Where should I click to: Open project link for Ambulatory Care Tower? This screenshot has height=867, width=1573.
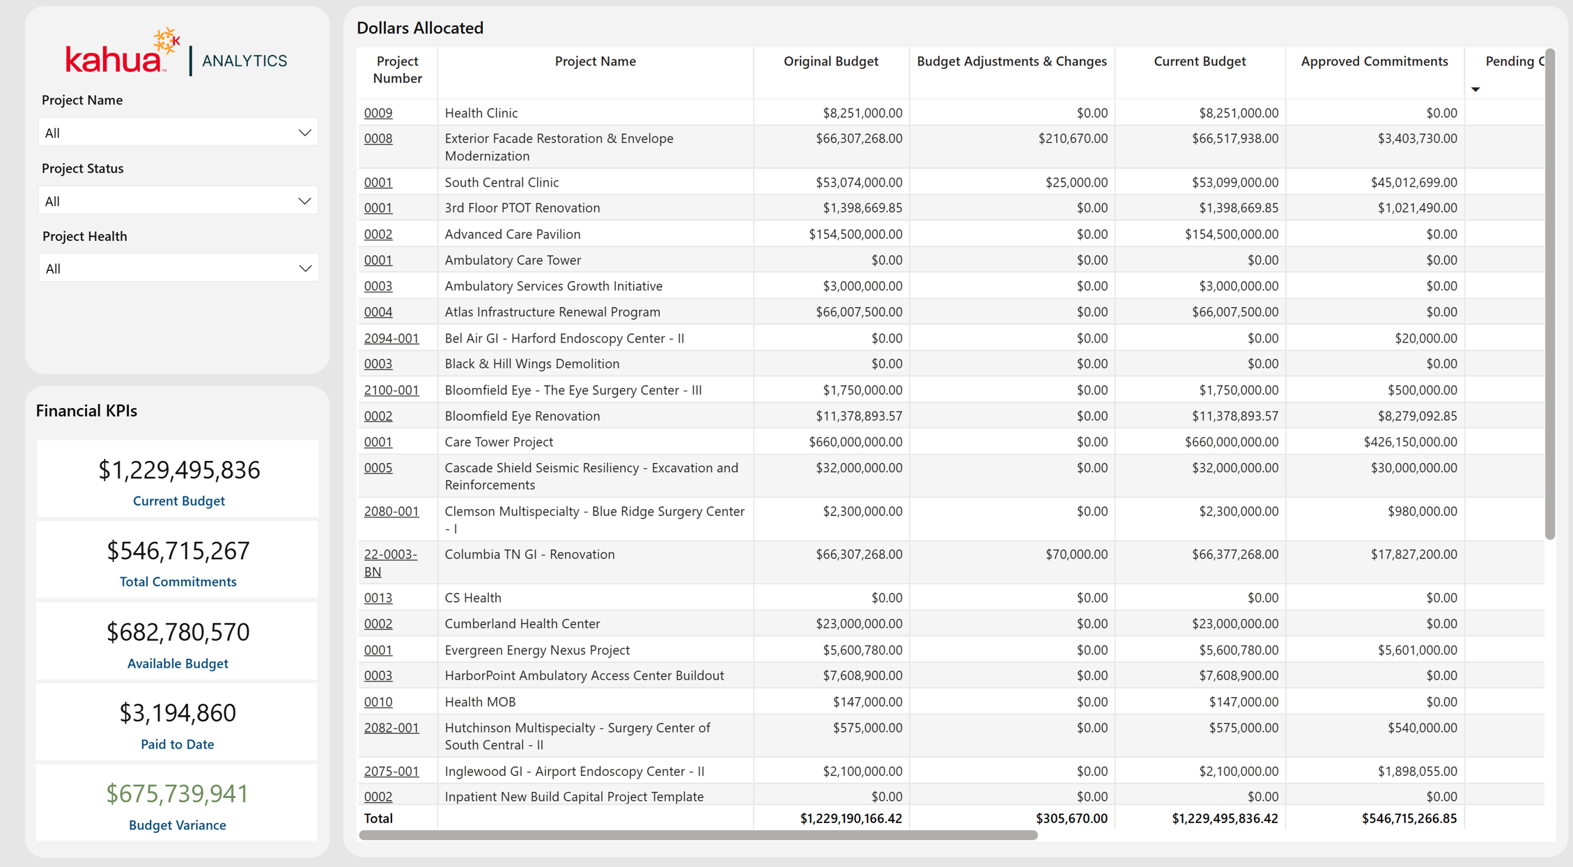pyautogui.click(x=378, y=260)
